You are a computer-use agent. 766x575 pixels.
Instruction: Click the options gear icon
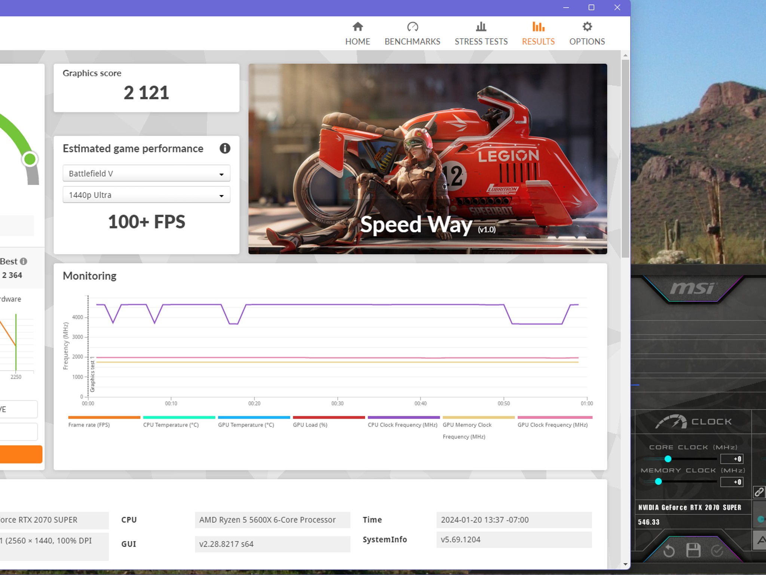[x=587, y=27]
